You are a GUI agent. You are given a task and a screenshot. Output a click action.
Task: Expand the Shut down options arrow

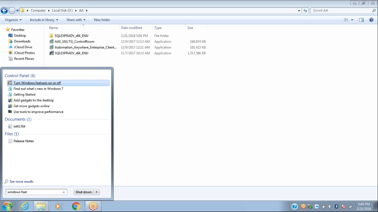[x=97, y=192]
